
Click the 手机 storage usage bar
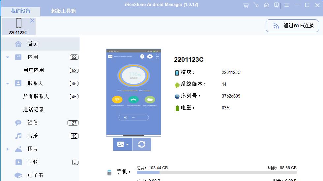tap(217, 172)
